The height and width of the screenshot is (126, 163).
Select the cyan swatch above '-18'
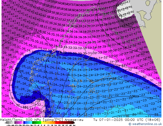tap(31, 123)
